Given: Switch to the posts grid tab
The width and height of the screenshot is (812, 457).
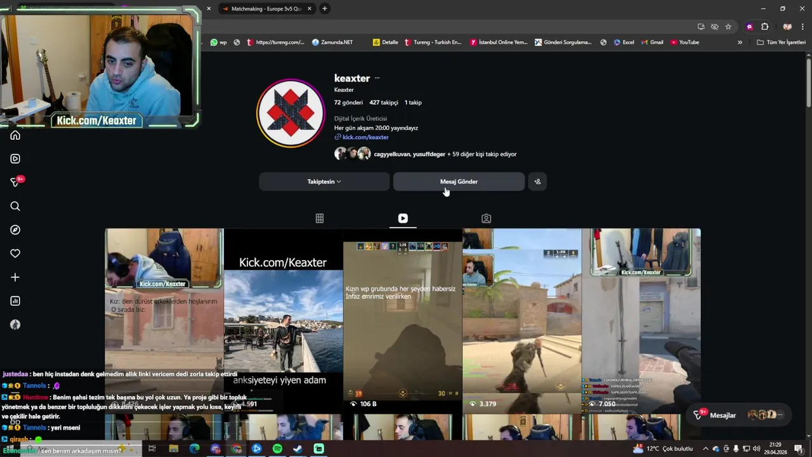Looking at the screenshot, I should point(320,218).
